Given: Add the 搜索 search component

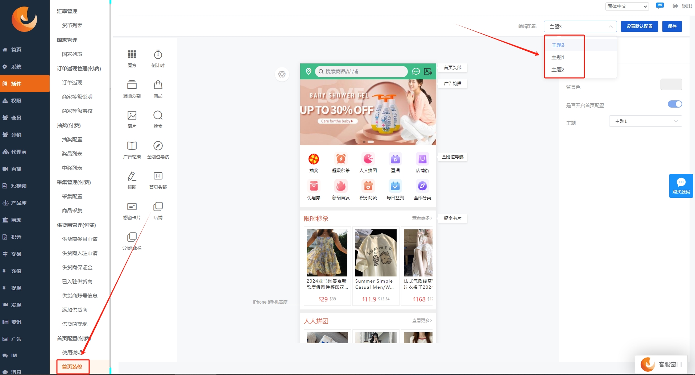Looking at the screenshot, I should pyautogui.click(x=158, y=120).
